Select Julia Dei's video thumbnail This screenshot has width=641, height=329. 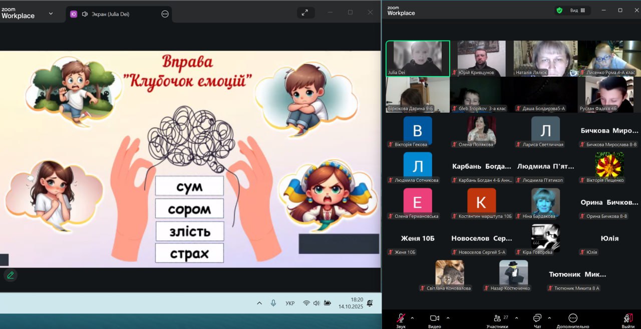418,59
